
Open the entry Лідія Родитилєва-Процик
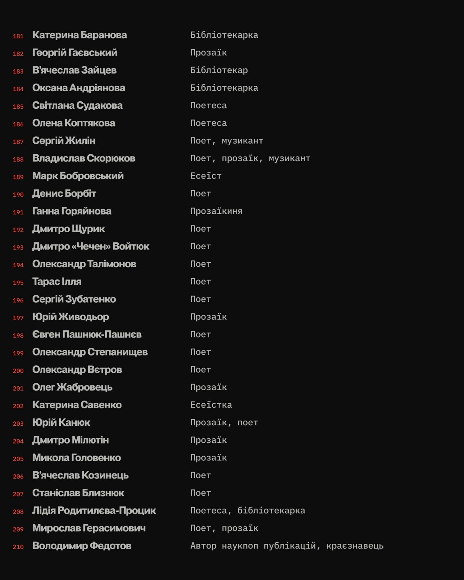(94, 511)
